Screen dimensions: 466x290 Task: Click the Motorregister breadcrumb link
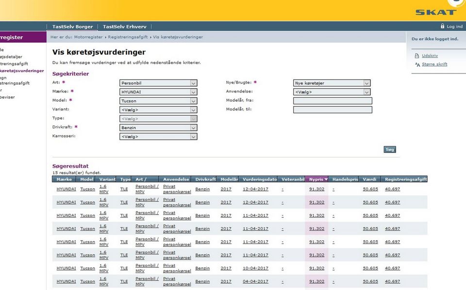point(88,37)
